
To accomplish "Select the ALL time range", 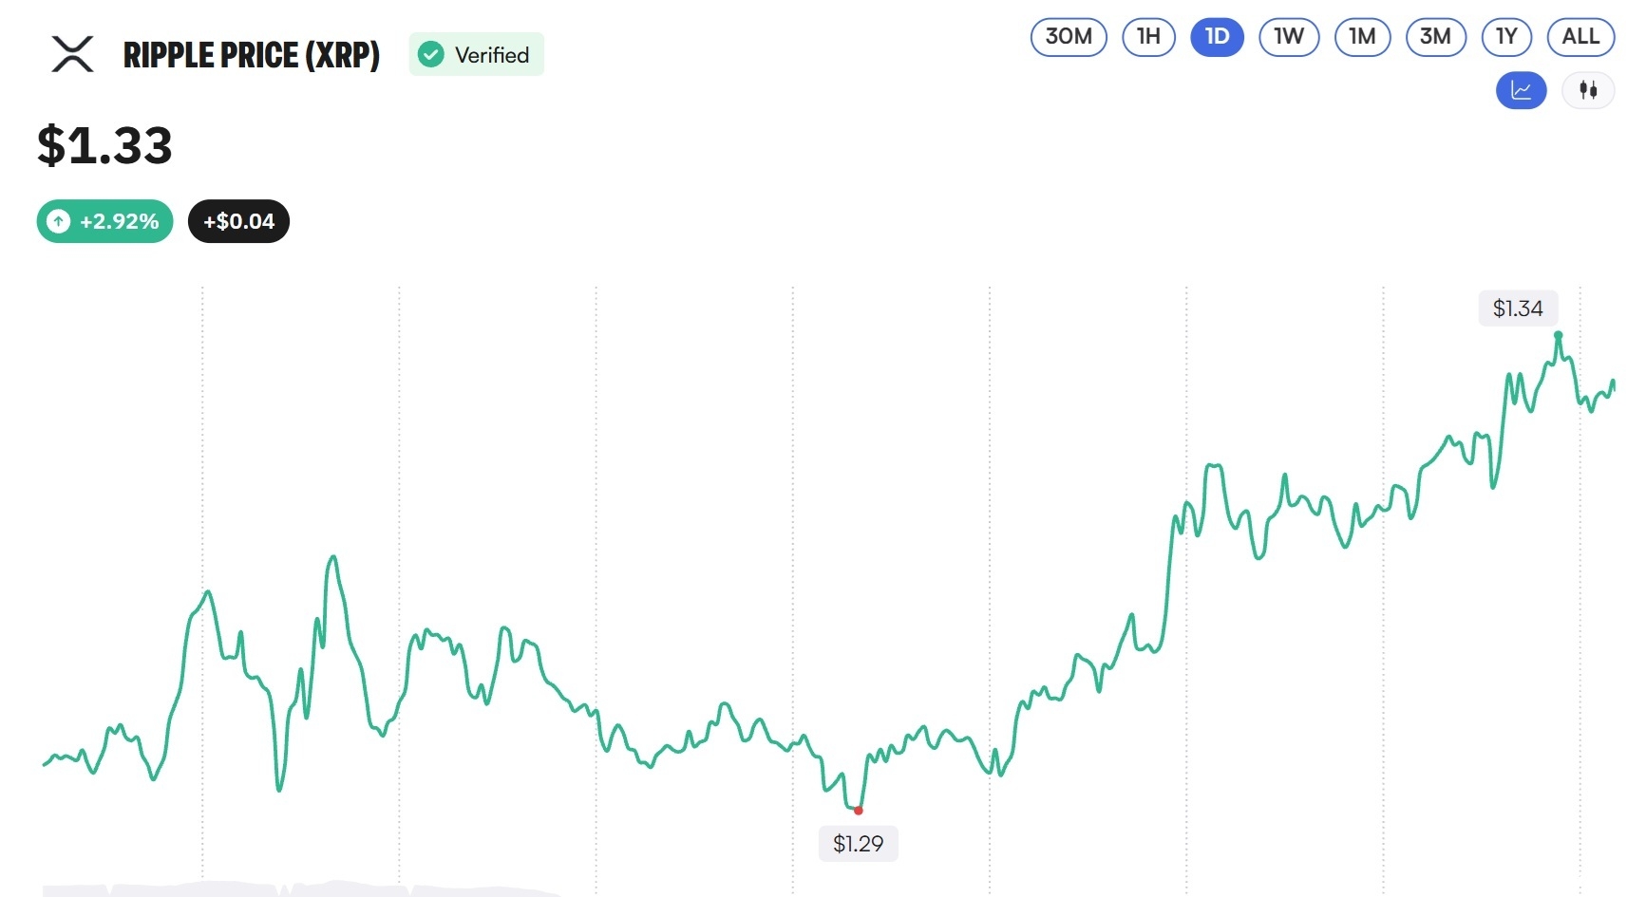I will point(1580,37).
